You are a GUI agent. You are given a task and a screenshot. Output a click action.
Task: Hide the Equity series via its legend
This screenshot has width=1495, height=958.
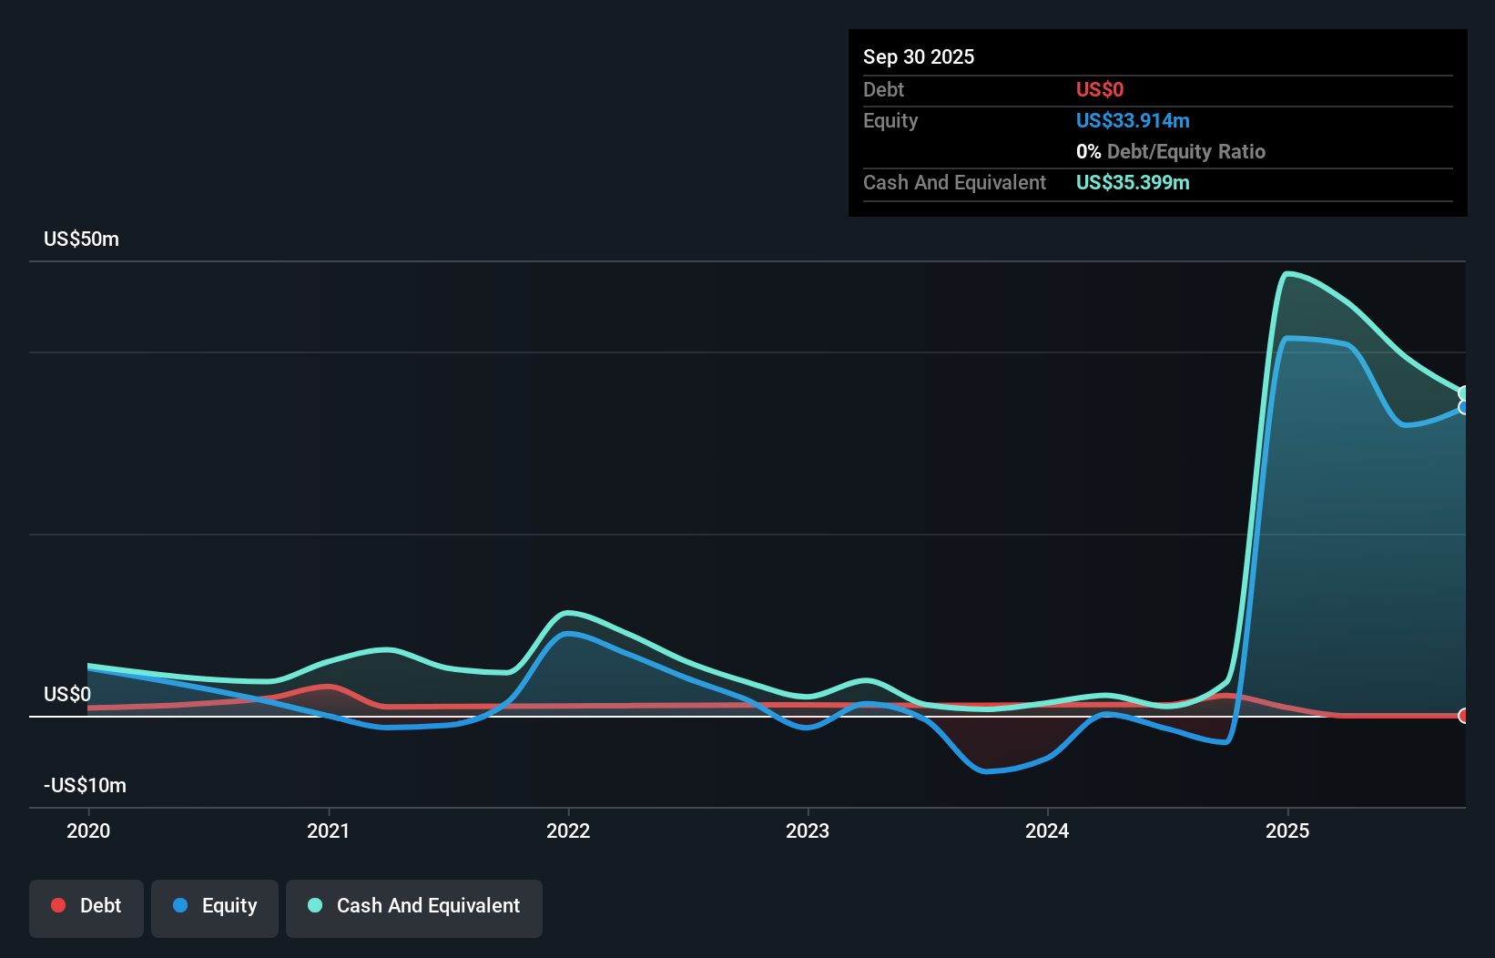(x=214, y=905)
